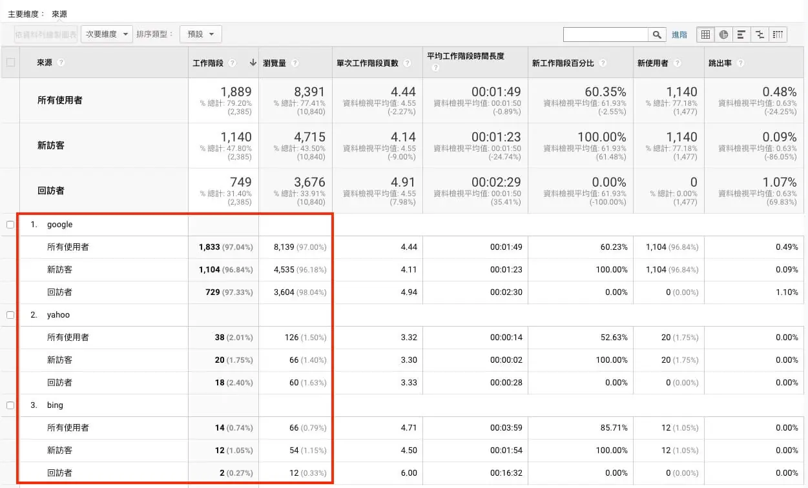Sort by the 新工作階段百分比 column header

tap(563, 63)
